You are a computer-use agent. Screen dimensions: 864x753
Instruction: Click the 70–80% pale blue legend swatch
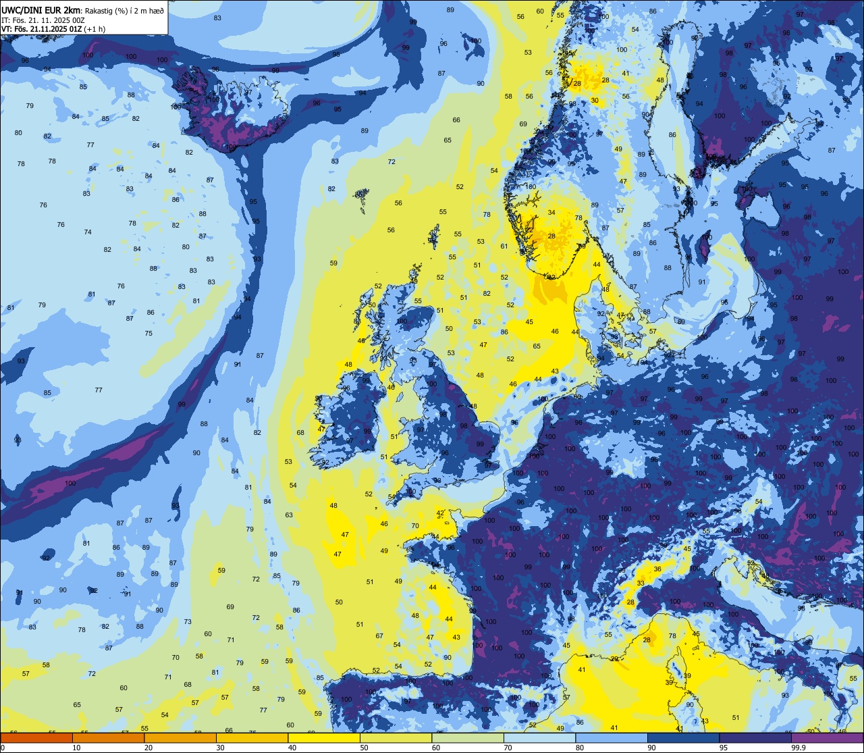(x=539, y=737)
